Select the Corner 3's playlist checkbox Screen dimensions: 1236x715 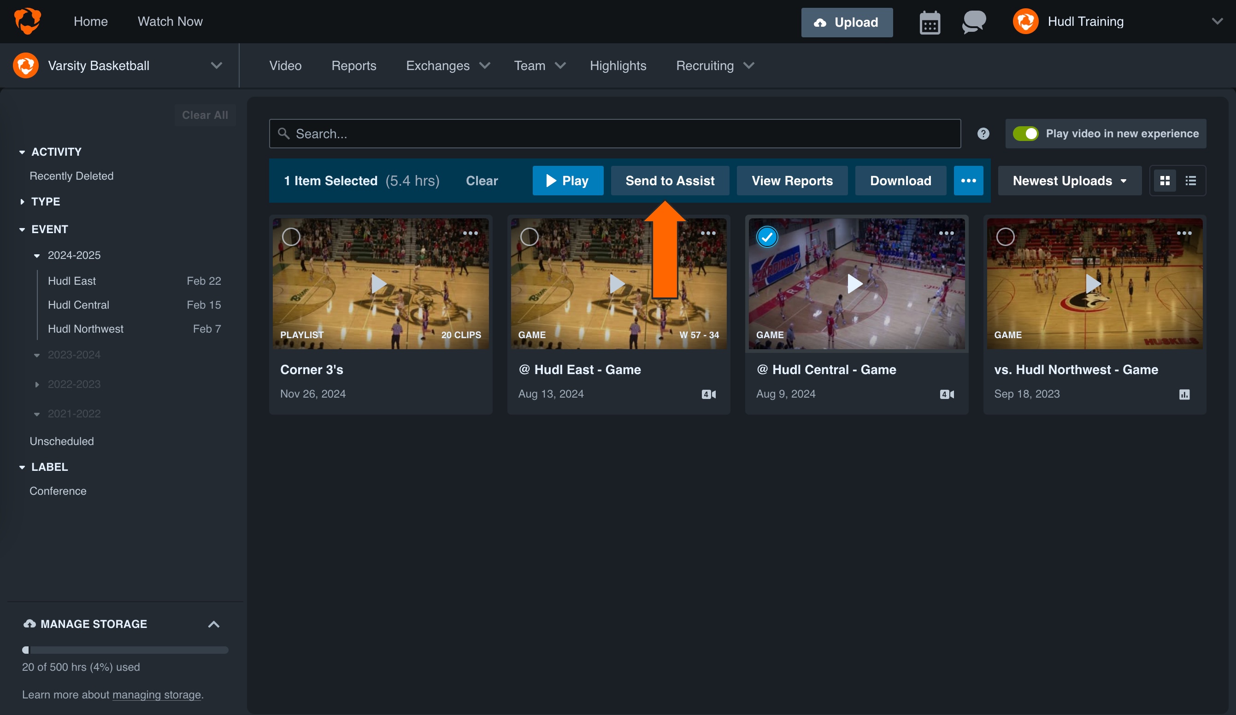coord(291,237)
